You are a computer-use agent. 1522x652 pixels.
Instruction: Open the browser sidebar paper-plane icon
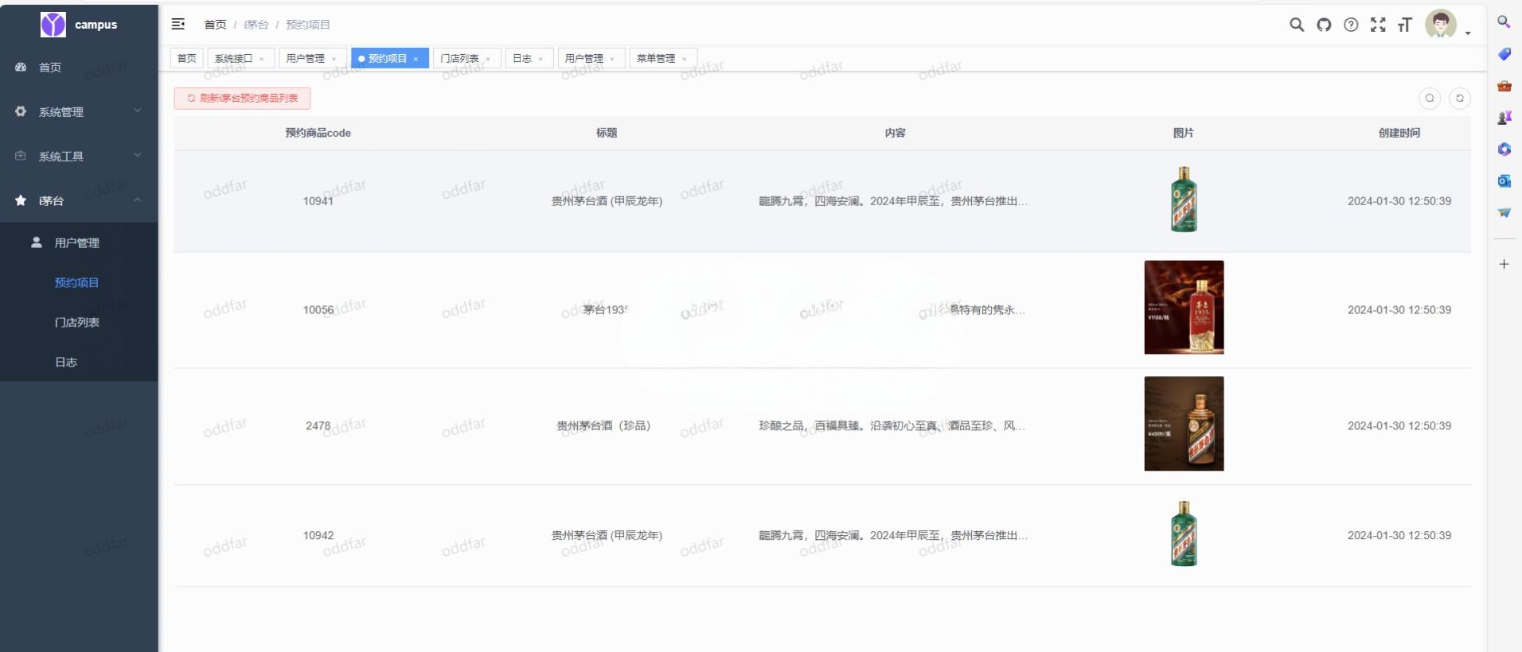point(1504,213)
